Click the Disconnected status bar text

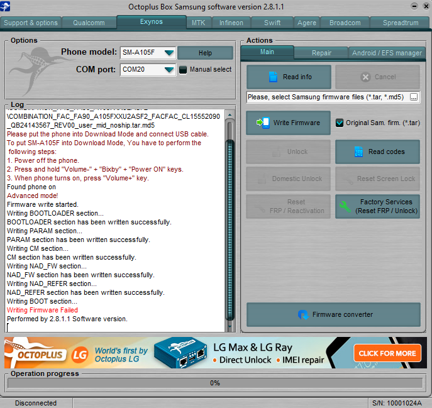coord(36,403)
